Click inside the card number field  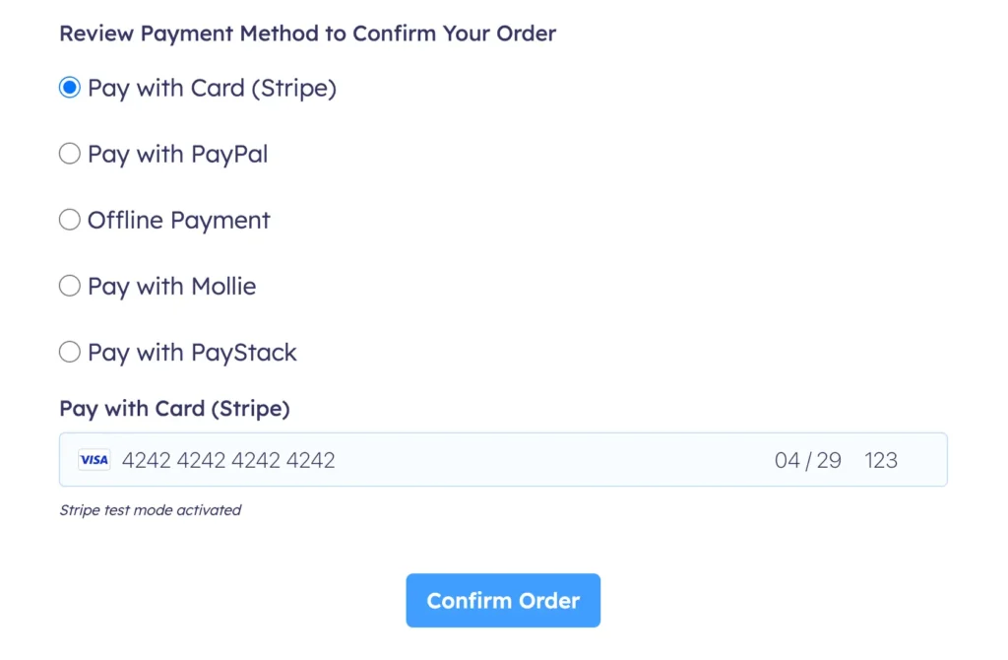pos(295,459)
